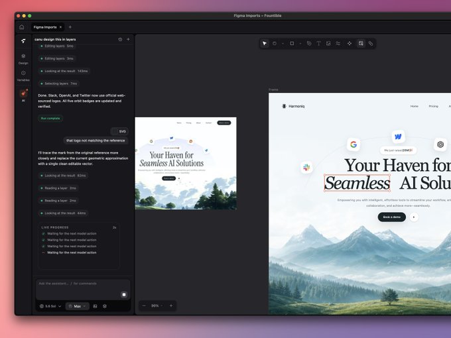The width and height of the screenshot is (451, 338).
Task: Zoom in with the plus button
Action: click(171, 306)
